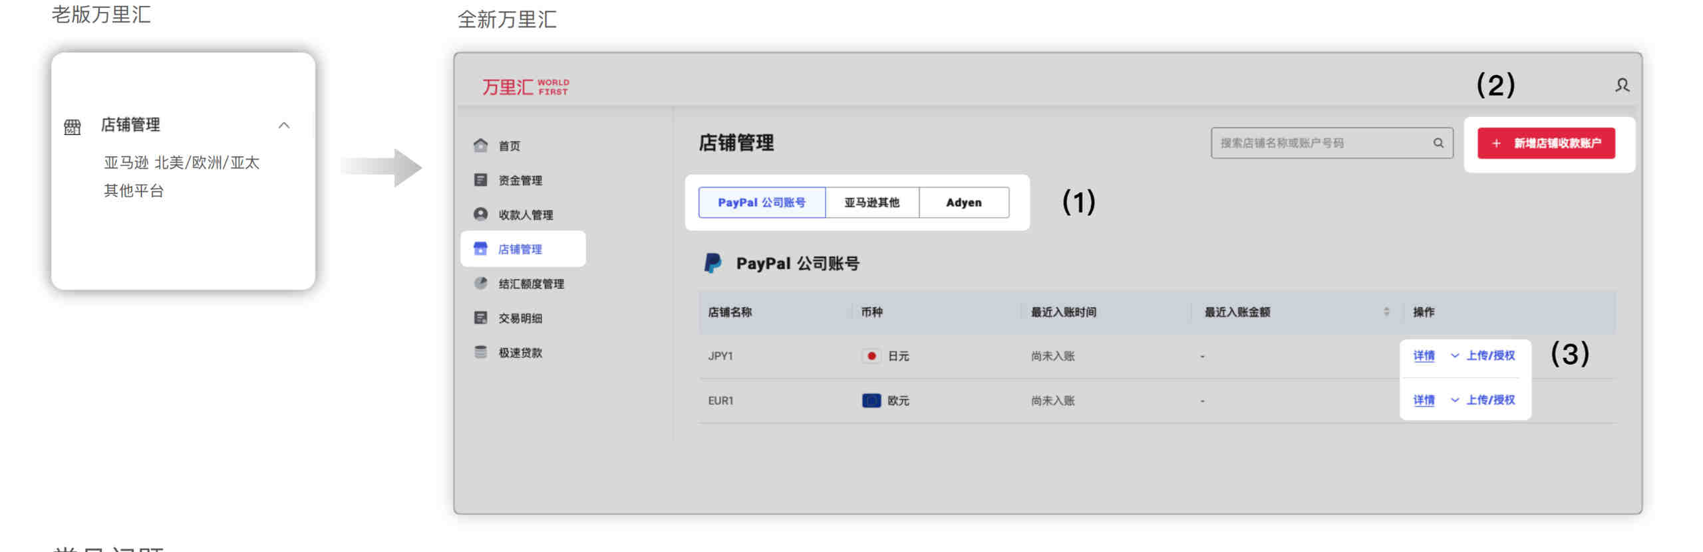Click the JPY1 store name cell
Viewport: 1703px width, 552px height.
[720, 356]
